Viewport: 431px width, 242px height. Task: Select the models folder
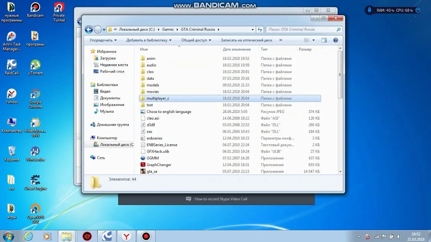coord(230,85)
